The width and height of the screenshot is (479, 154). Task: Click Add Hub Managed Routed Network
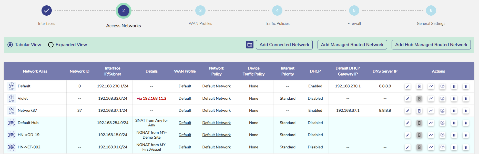(x=431, y=45)
